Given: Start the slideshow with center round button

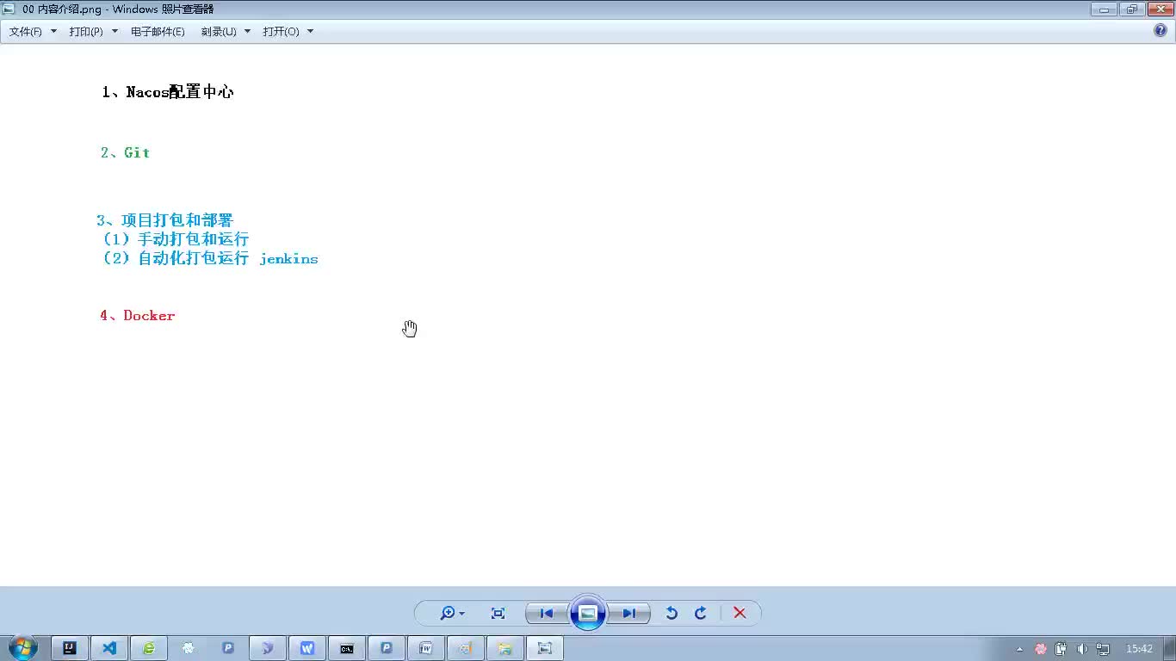Looking at the screenshot, I should 588,613.
